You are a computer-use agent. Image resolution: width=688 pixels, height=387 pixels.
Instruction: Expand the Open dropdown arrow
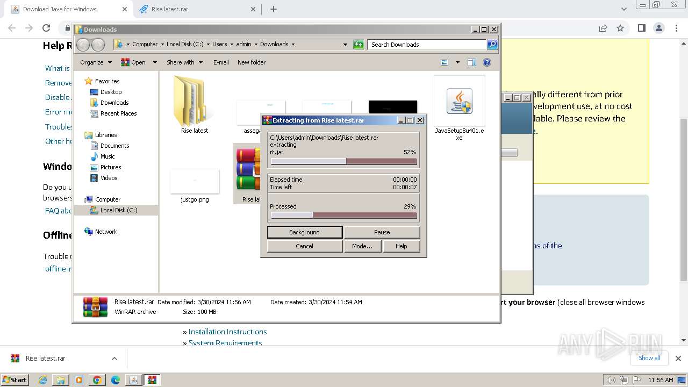pyautogui.click(x=155, y=62)
